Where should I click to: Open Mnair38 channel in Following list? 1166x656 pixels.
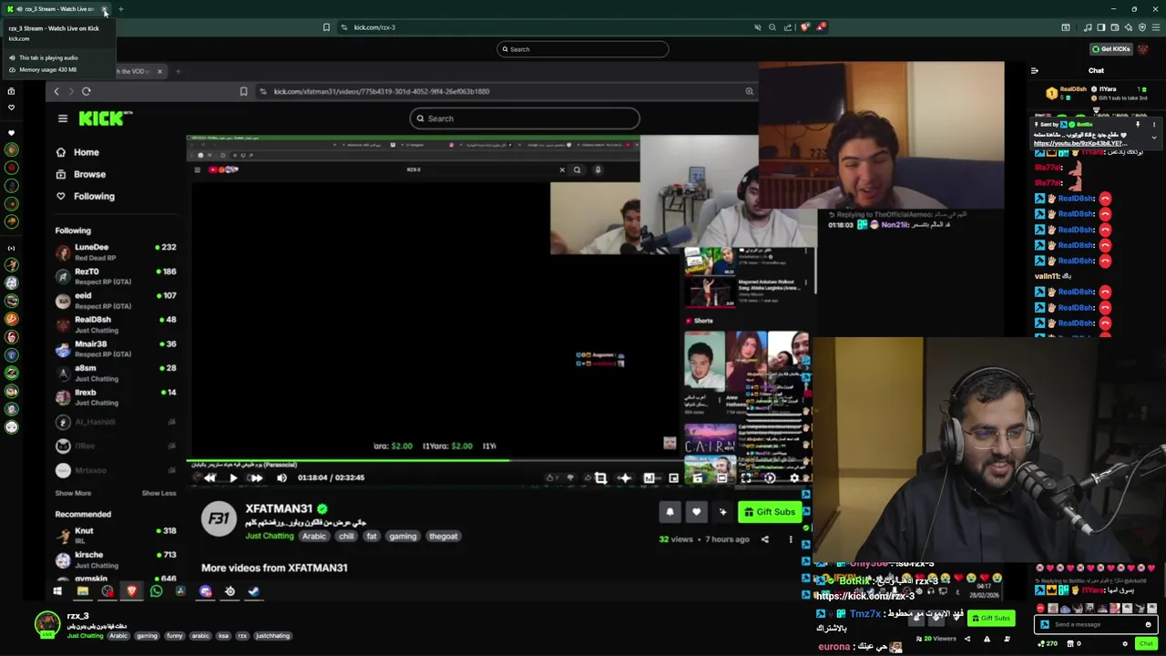(x=116, y=349)
